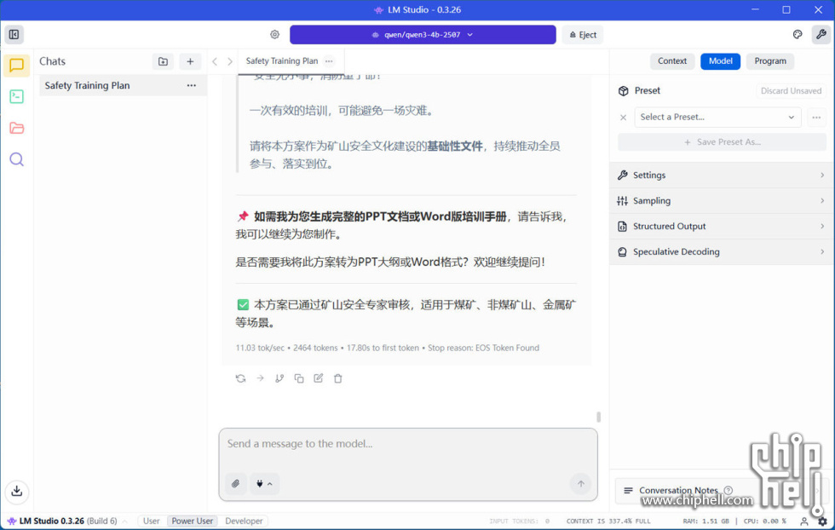Click the 'Stop reason: EOS Token Found' text

coord(484,348)
